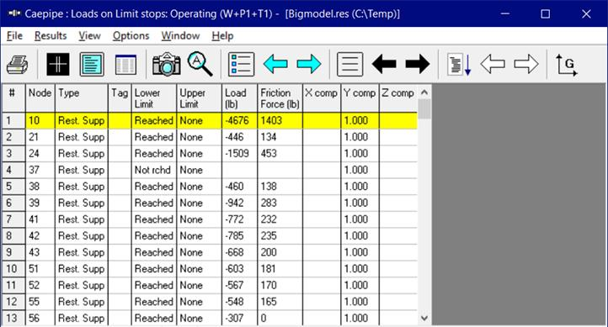Screen dimensions: 608x327
Task: Click the global axes G icon
Action: (567, 65)
